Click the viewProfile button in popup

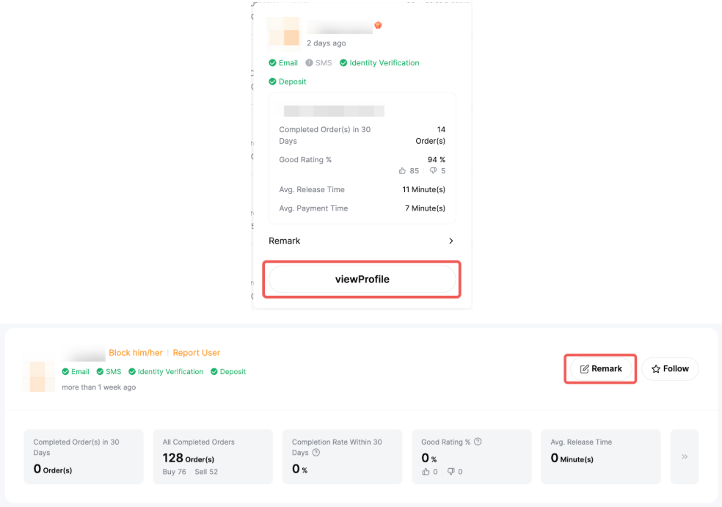362,280
